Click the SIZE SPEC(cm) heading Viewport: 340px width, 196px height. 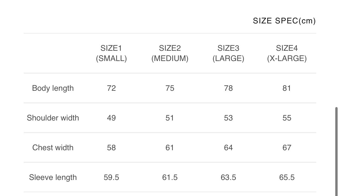tap(284, 21)
